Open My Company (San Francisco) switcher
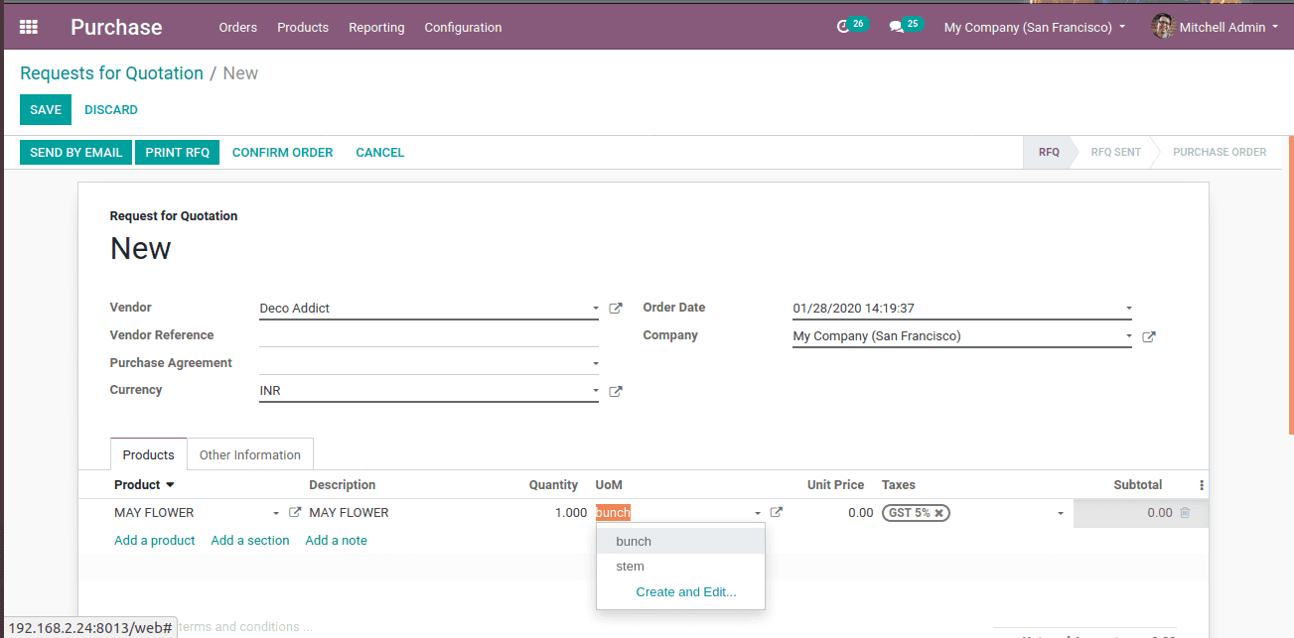This screenshot has width=1294, height=638. (1035, 27)
